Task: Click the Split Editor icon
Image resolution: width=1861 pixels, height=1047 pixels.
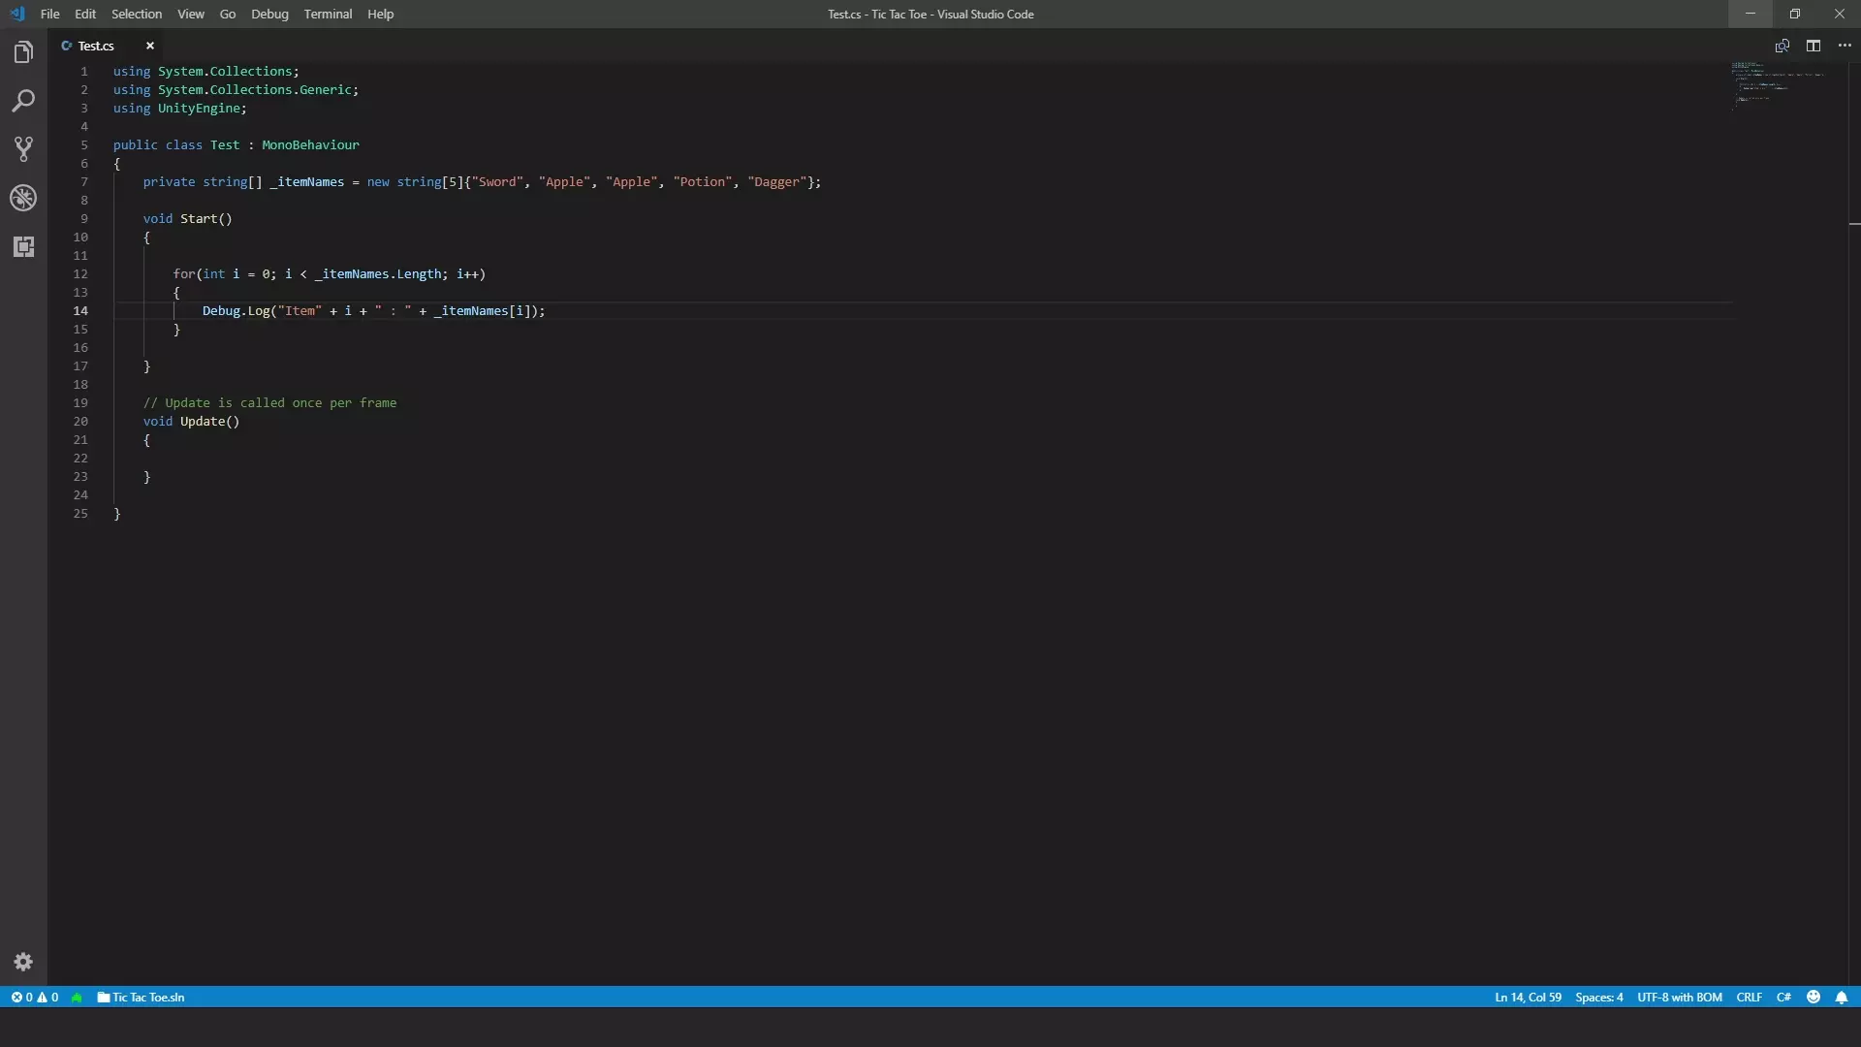Action: click(x=1814, y=46)
